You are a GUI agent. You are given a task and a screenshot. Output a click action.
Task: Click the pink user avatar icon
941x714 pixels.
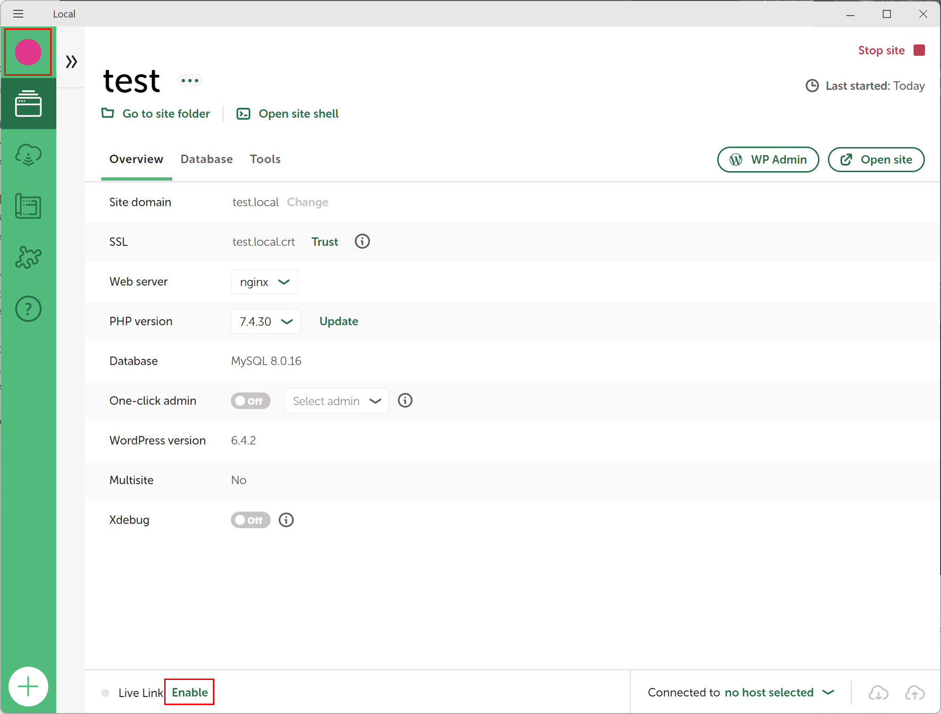point(28,52)
